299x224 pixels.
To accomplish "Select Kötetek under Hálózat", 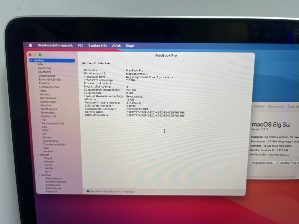I will pyautogui.click(x=49, y=162).
